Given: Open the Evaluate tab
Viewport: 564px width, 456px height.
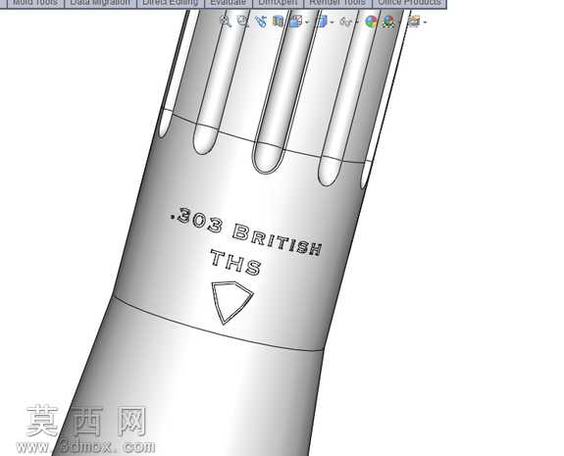Looking at the screenshot, I should pos(228,3).
